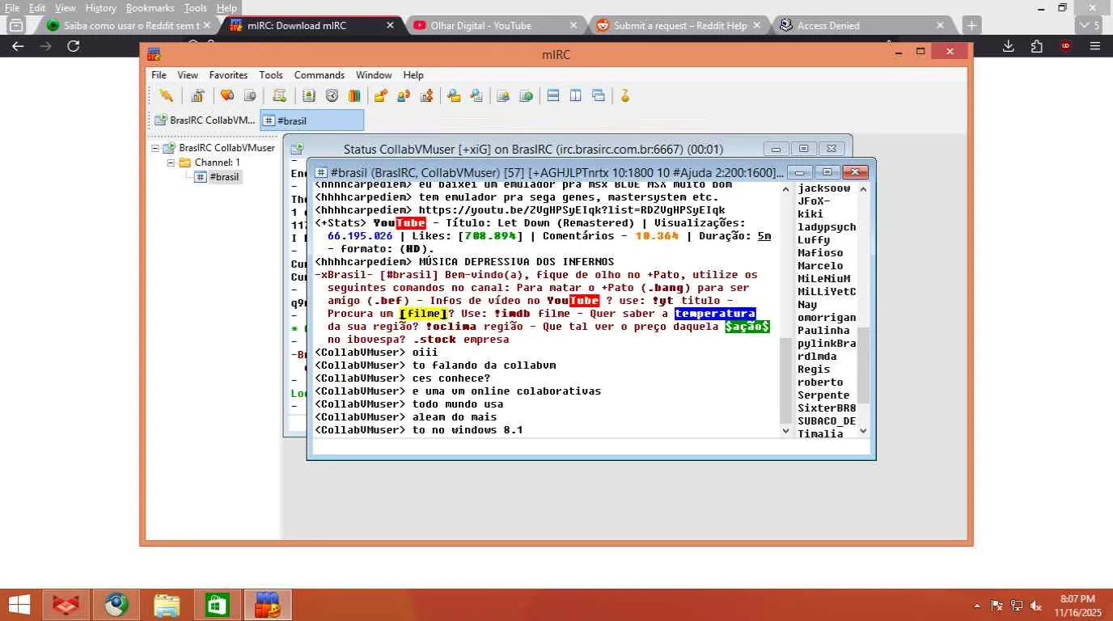Click the DCC Send file toolbar icon
Viewport: 1113px width, 621px height.
pos(380,95)
